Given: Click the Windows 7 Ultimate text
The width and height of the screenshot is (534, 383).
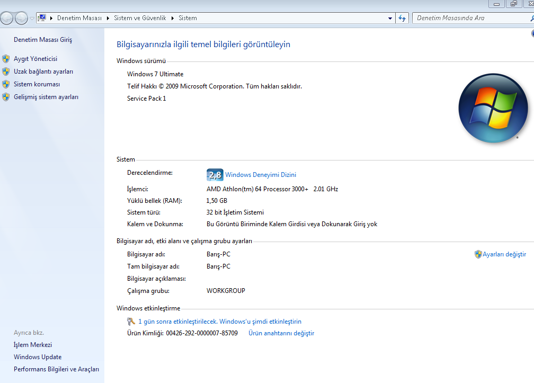Looking at the screenshot, I should coord(155,74).
